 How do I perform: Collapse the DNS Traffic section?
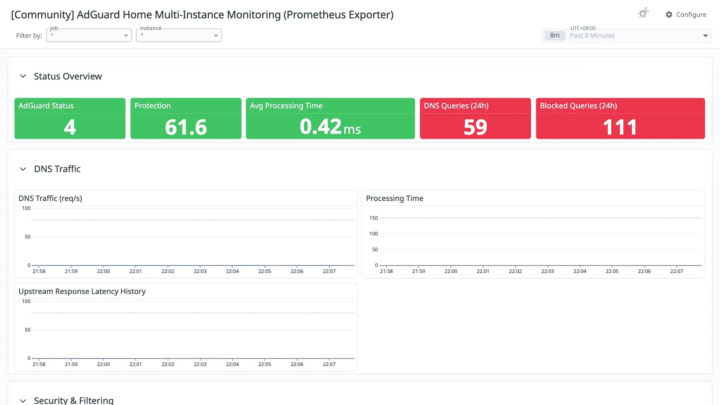(23, 169)
